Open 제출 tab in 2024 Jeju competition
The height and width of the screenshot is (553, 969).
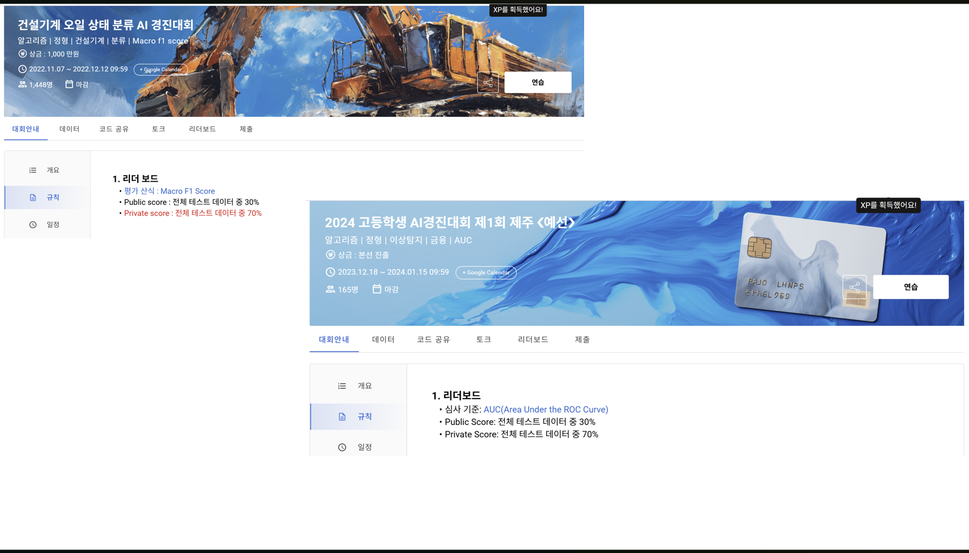coord(582,339)
